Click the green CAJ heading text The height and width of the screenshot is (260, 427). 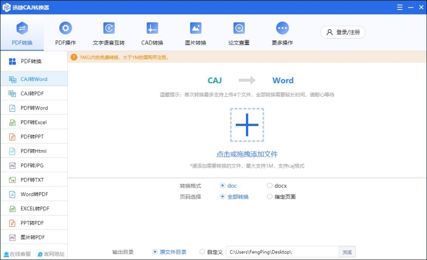pos(215,80)
